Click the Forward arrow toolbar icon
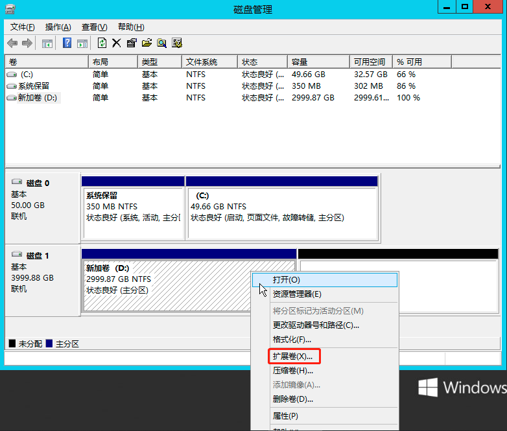 coord(27,43)
